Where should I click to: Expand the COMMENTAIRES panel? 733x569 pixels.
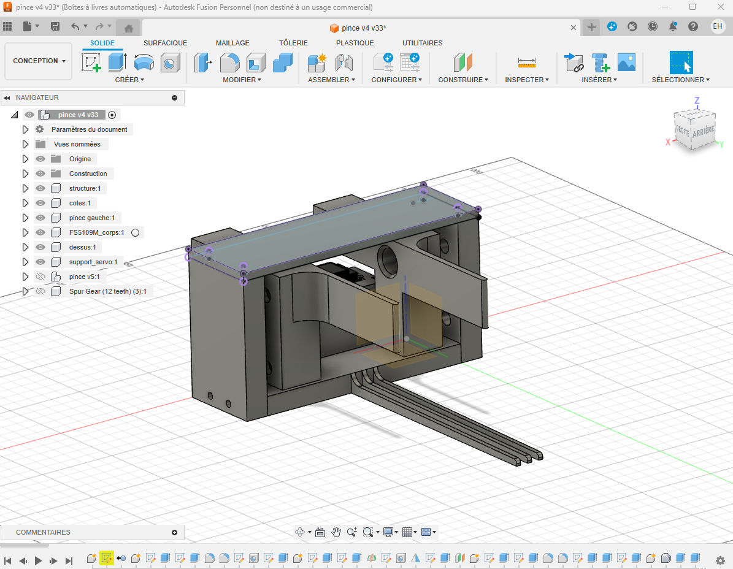click(x=174, y=532)
